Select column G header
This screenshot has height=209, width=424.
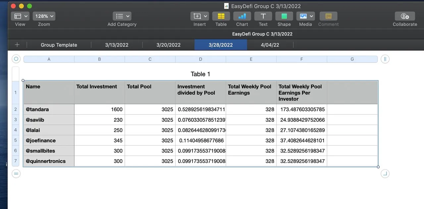[x=352, y=59]
